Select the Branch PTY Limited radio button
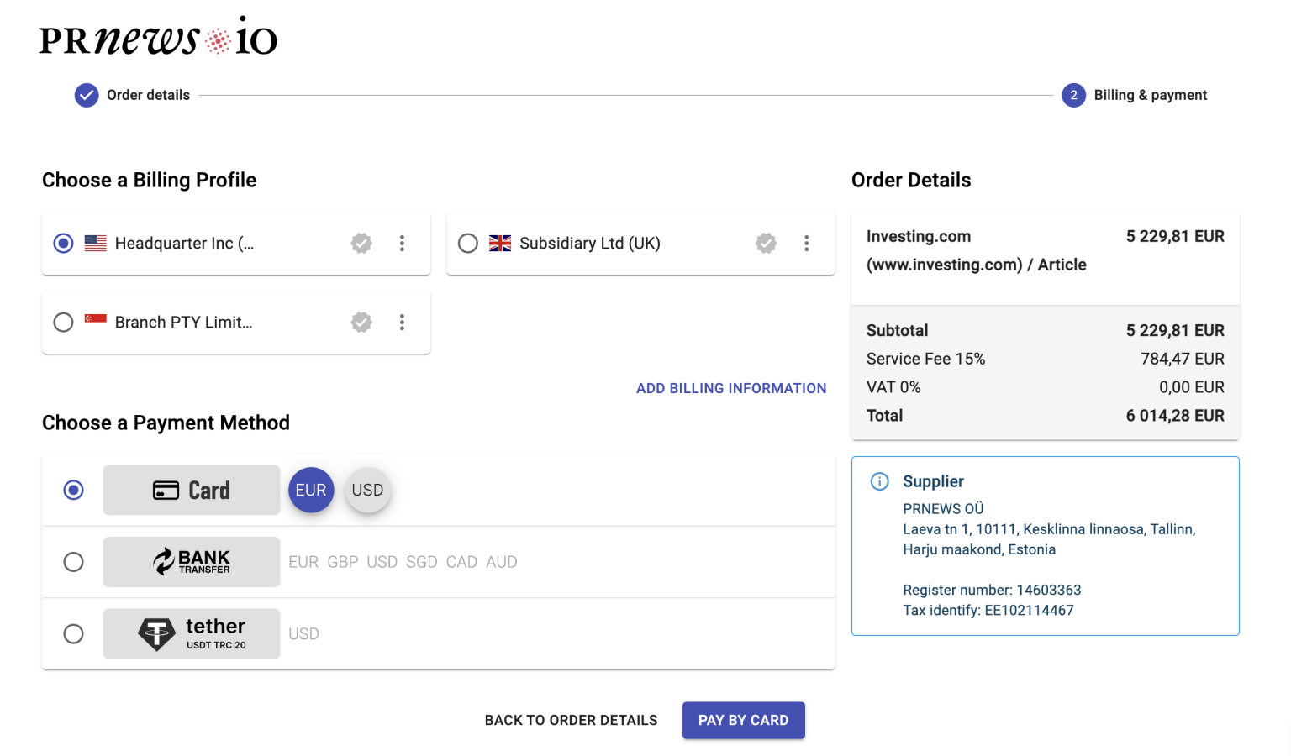This screenshot has height=756, width=1291. pyautogui.click(x=63, y=322)
